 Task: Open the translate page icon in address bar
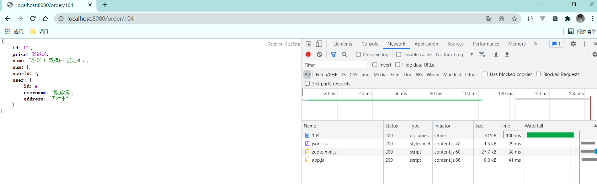[x=489, y=19]
